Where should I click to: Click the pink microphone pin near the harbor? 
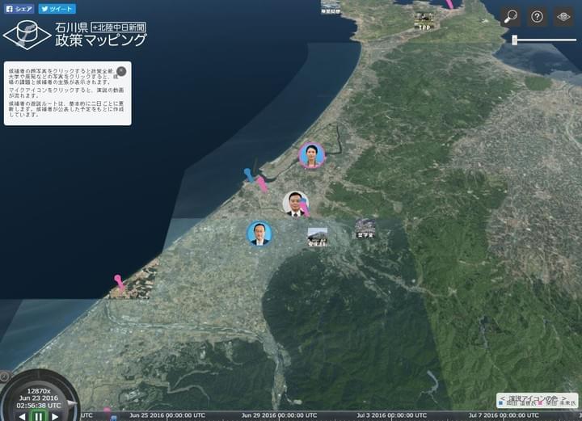pyautogui.click(x=262, y=184)
